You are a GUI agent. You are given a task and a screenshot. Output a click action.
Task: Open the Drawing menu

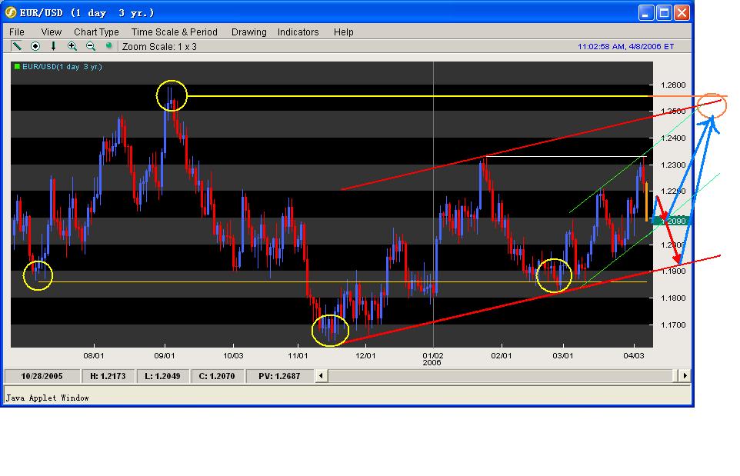click(248, 32)
